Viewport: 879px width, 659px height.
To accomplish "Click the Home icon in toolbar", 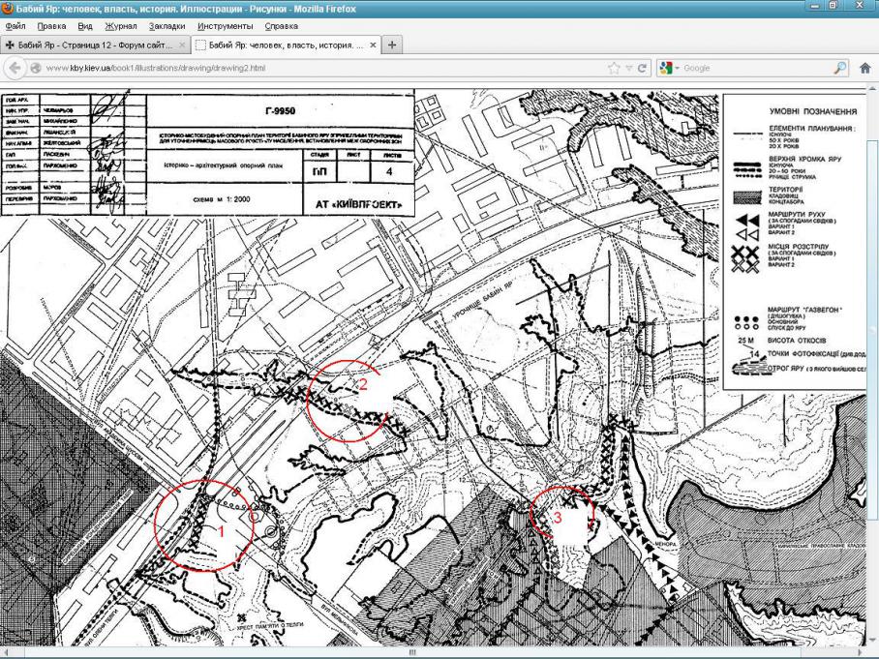I will pyautogui.click(x=864, y=69).
